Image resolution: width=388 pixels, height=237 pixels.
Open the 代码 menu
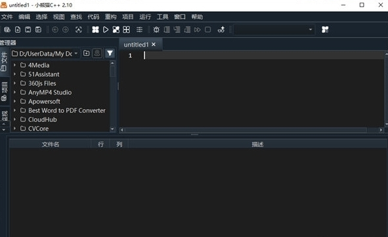coord(93,17)
